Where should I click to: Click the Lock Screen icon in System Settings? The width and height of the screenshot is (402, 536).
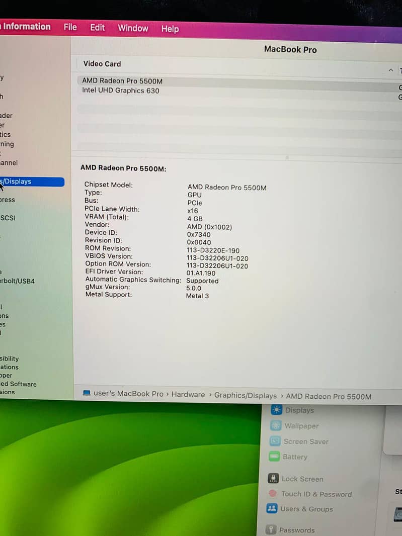click(x=273, y=478)
